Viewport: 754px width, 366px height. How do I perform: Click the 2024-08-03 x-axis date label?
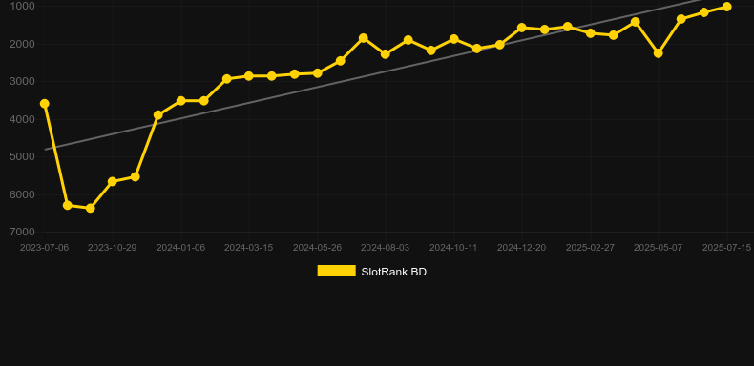(x=386, y=248)
